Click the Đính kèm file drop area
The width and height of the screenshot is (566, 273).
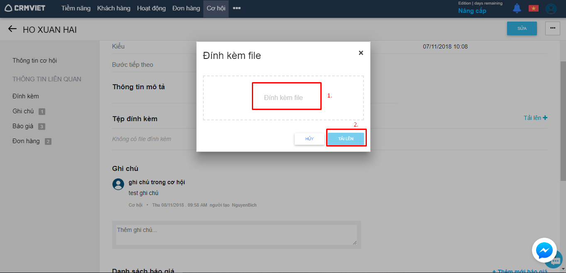283,98
